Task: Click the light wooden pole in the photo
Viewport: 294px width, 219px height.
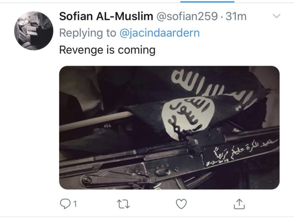Action: (96, 120)
